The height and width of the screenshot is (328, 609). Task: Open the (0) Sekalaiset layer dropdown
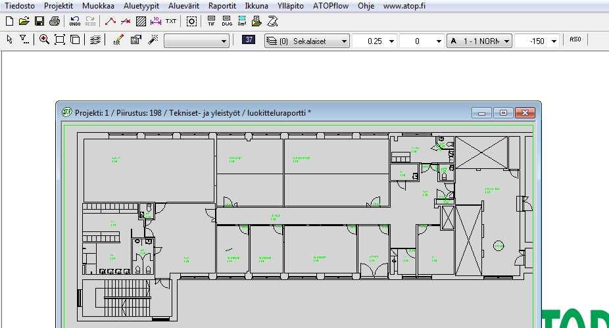(307, 41)
